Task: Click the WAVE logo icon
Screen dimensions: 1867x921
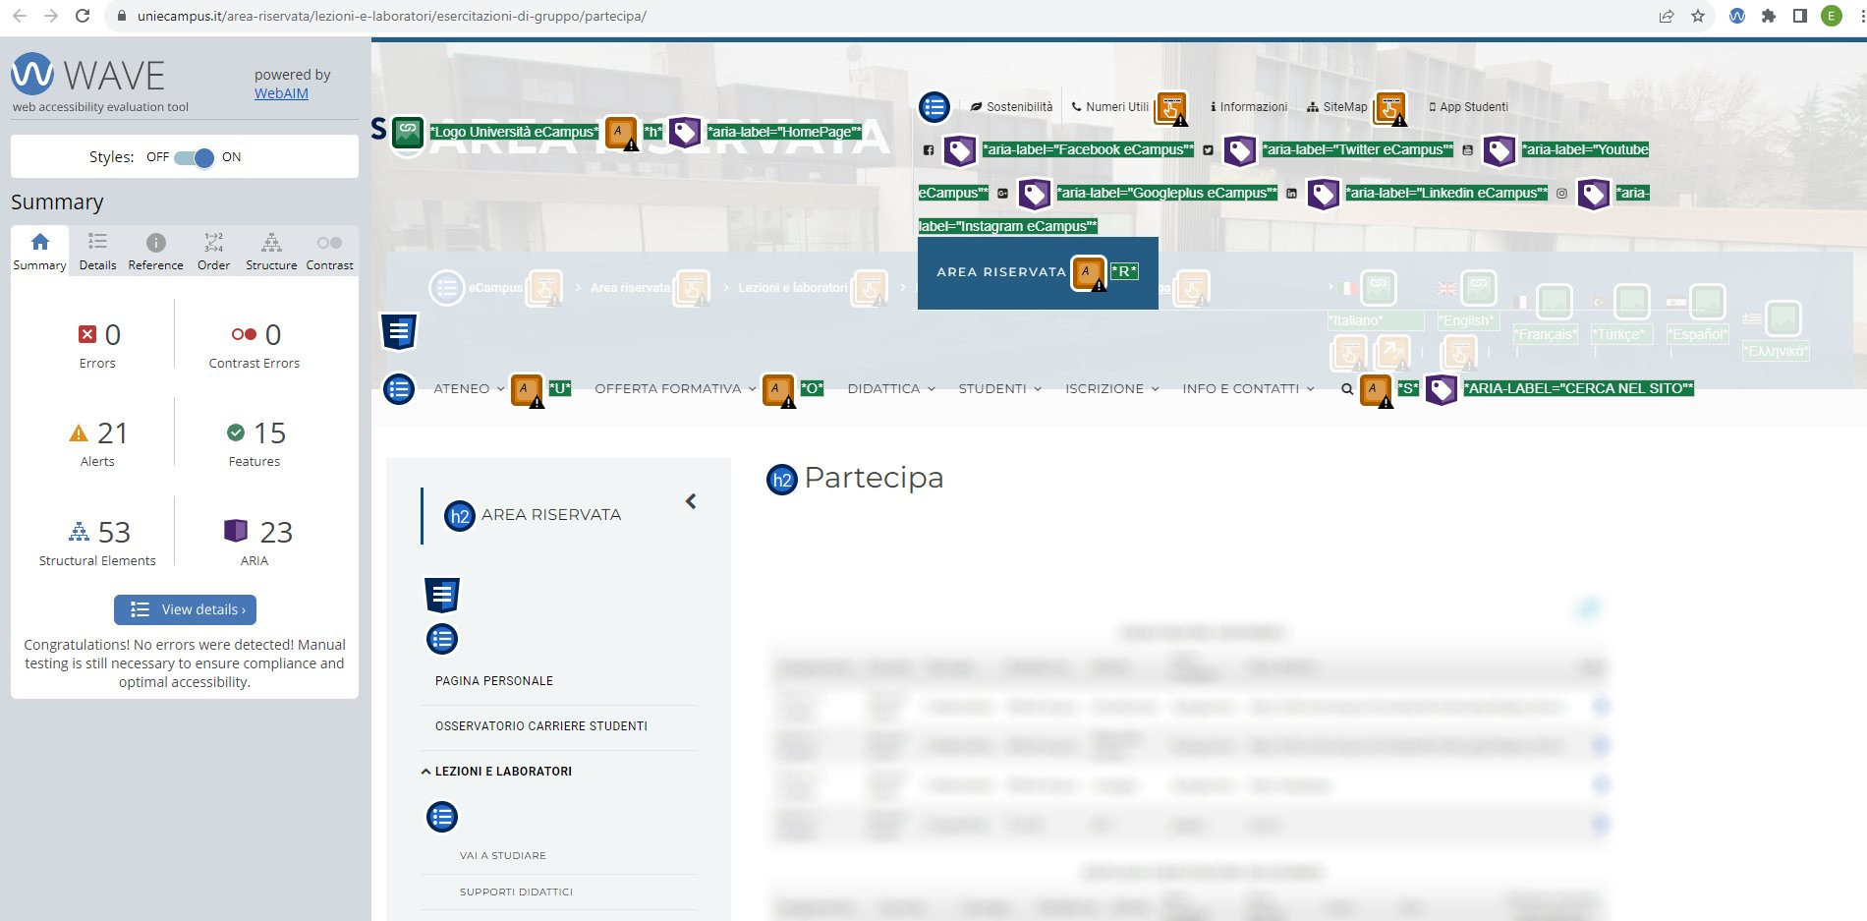Action: [32, 74]
